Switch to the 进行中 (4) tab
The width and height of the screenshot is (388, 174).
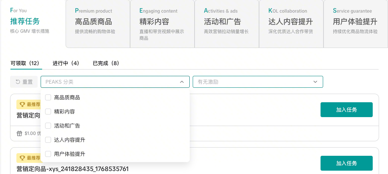[66, 63]
